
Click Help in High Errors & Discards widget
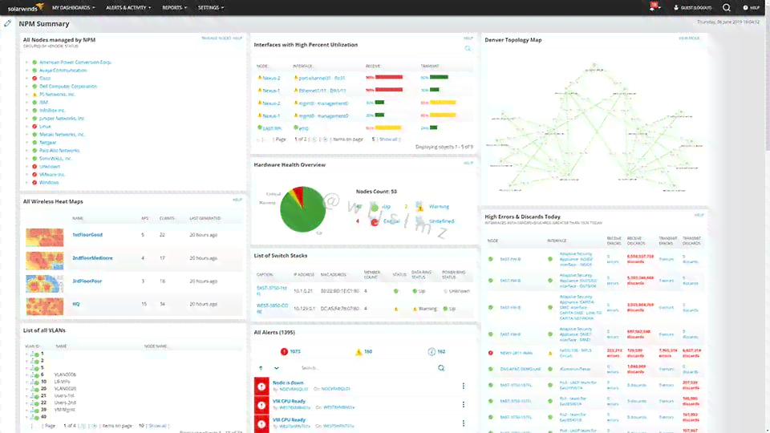699,215
